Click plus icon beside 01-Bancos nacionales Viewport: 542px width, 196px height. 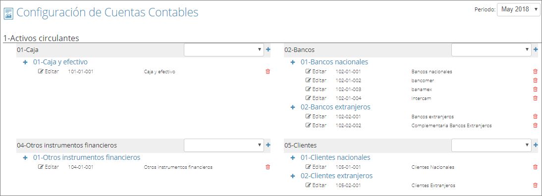pyautogui.click(x=293, y=62)
